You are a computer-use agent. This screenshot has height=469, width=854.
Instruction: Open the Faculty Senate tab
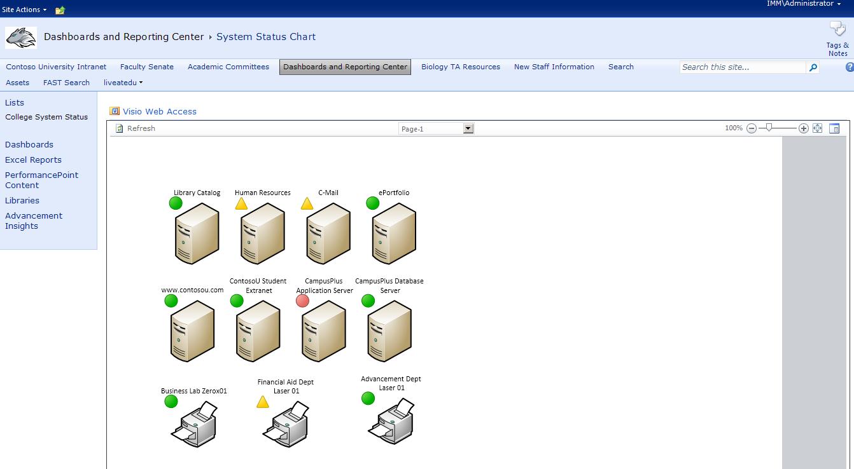click(146, 67)
